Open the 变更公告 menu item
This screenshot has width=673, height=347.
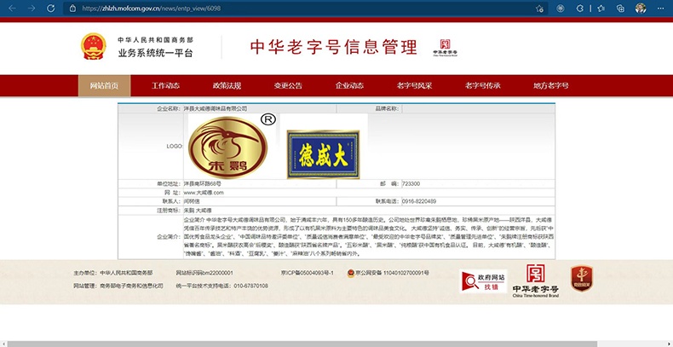288,85
